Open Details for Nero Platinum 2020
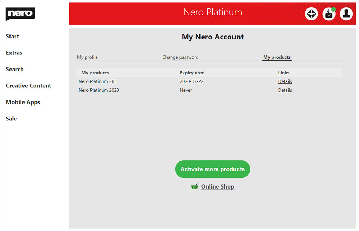The height and width of the screenshot is (231, 359). 285,90
